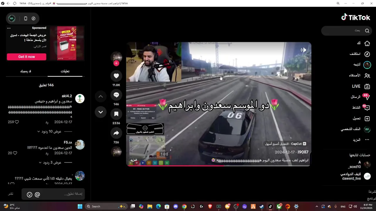Viewport: 376px width, 211px height.
Task: Click the search magnifier icon
Action: click(367, 30)
